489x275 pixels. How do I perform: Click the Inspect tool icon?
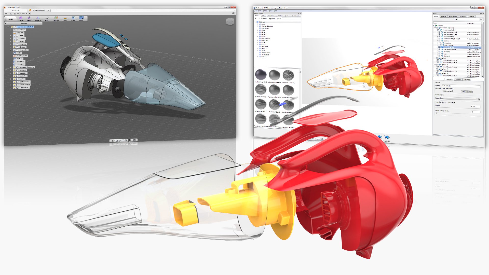point(65,18)
